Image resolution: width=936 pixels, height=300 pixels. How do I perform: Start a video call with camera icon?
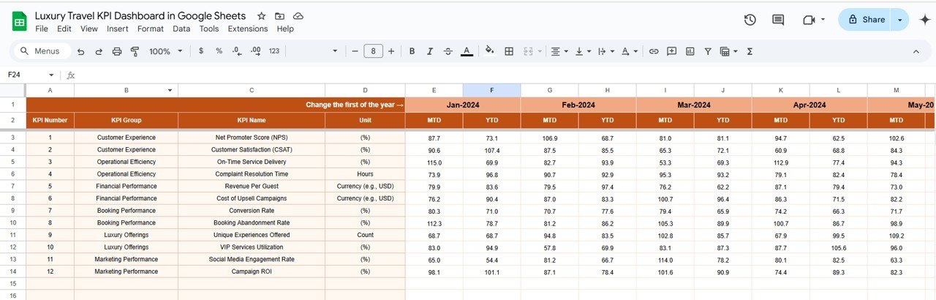tap(809, 20)
